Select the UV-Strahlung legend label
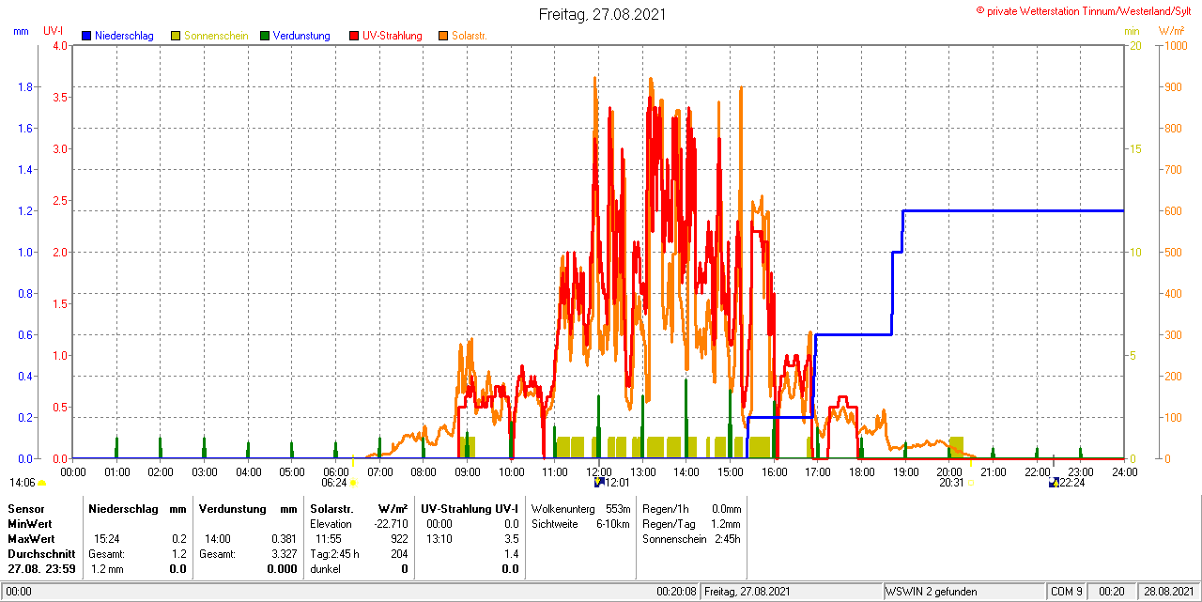Image resolution: width=1202 pixels, height=602 pixels. (392, 36)
